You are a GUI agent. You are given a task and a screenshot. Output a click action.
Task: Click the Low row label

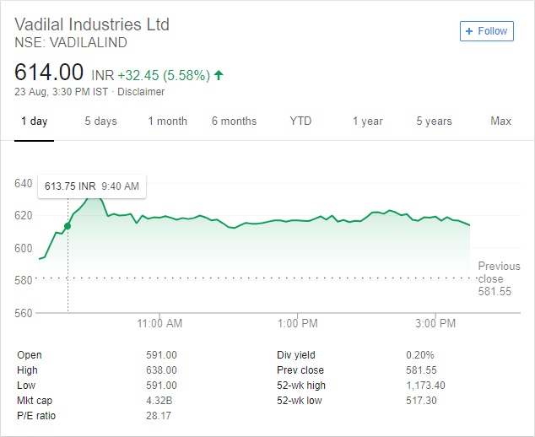click(26, 386)
